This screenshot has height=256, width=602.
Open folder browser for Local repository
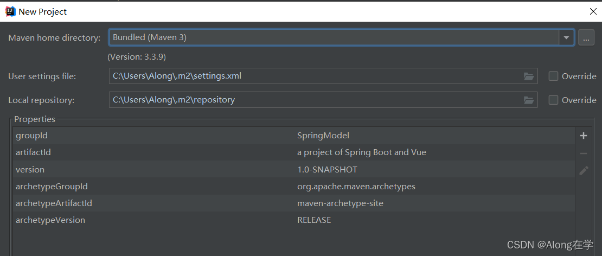pyautogui.click(x=529, y=100)
